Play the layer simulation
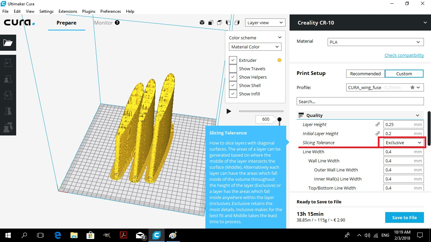 [229, 111]
